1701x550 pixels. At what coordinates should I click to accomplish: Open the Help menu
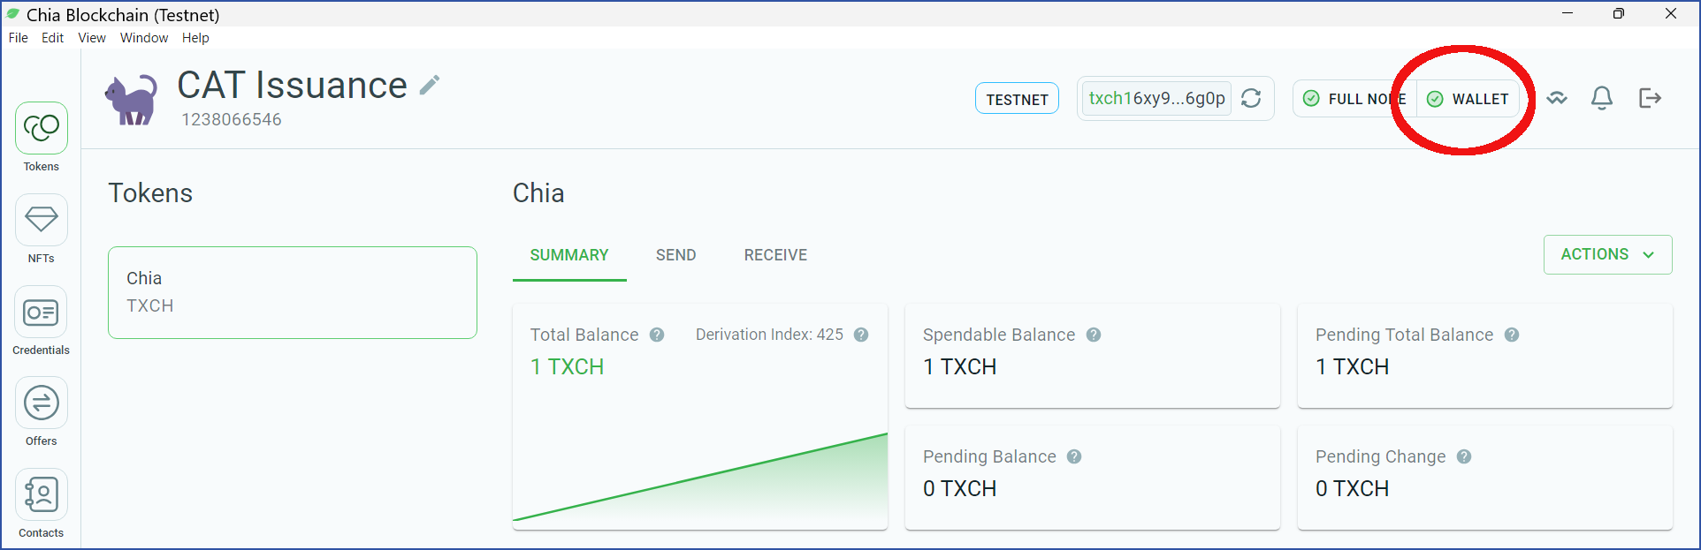tap(195, 38)
